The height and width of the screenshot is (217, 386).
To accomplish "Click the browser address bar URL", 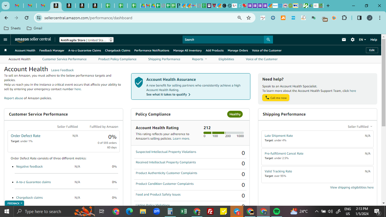I will (88, 18).
